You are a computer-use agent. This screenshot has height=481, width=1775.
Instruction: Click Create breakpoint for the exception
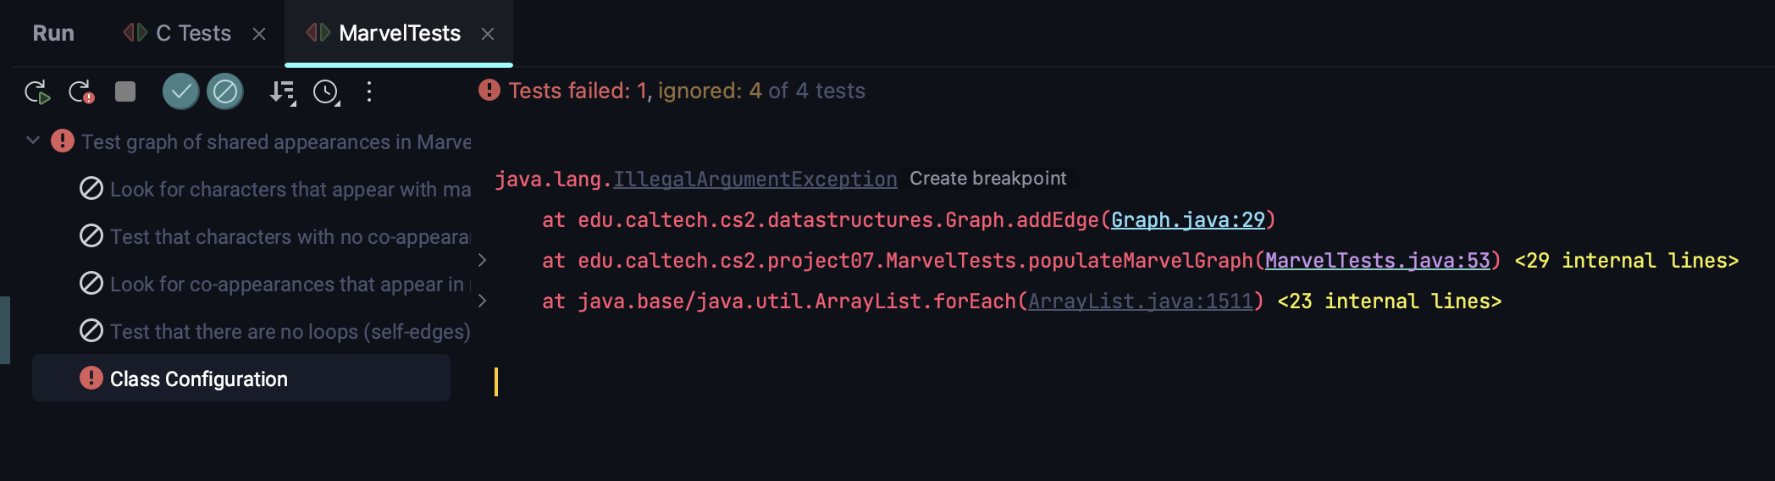987,179
